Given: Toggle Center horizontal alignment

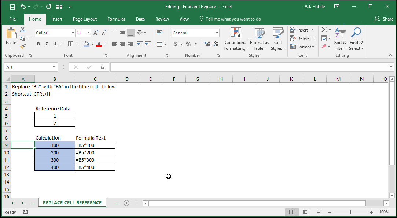Looking at the screenshot, I should [x=123, y=44].
